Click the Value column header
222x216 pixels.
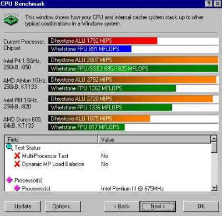[154, 139]
